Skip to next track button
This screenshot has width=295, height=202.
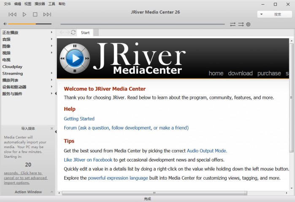(x=47, y=14)
